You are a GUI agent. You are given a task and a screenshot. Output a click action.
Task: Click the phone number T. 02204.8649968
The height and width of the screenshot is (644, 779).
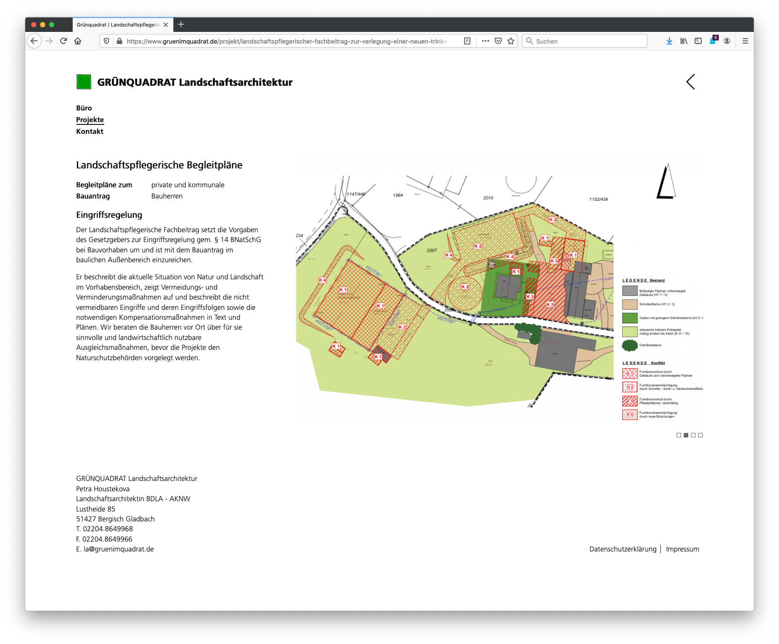(x=104, y=529)
